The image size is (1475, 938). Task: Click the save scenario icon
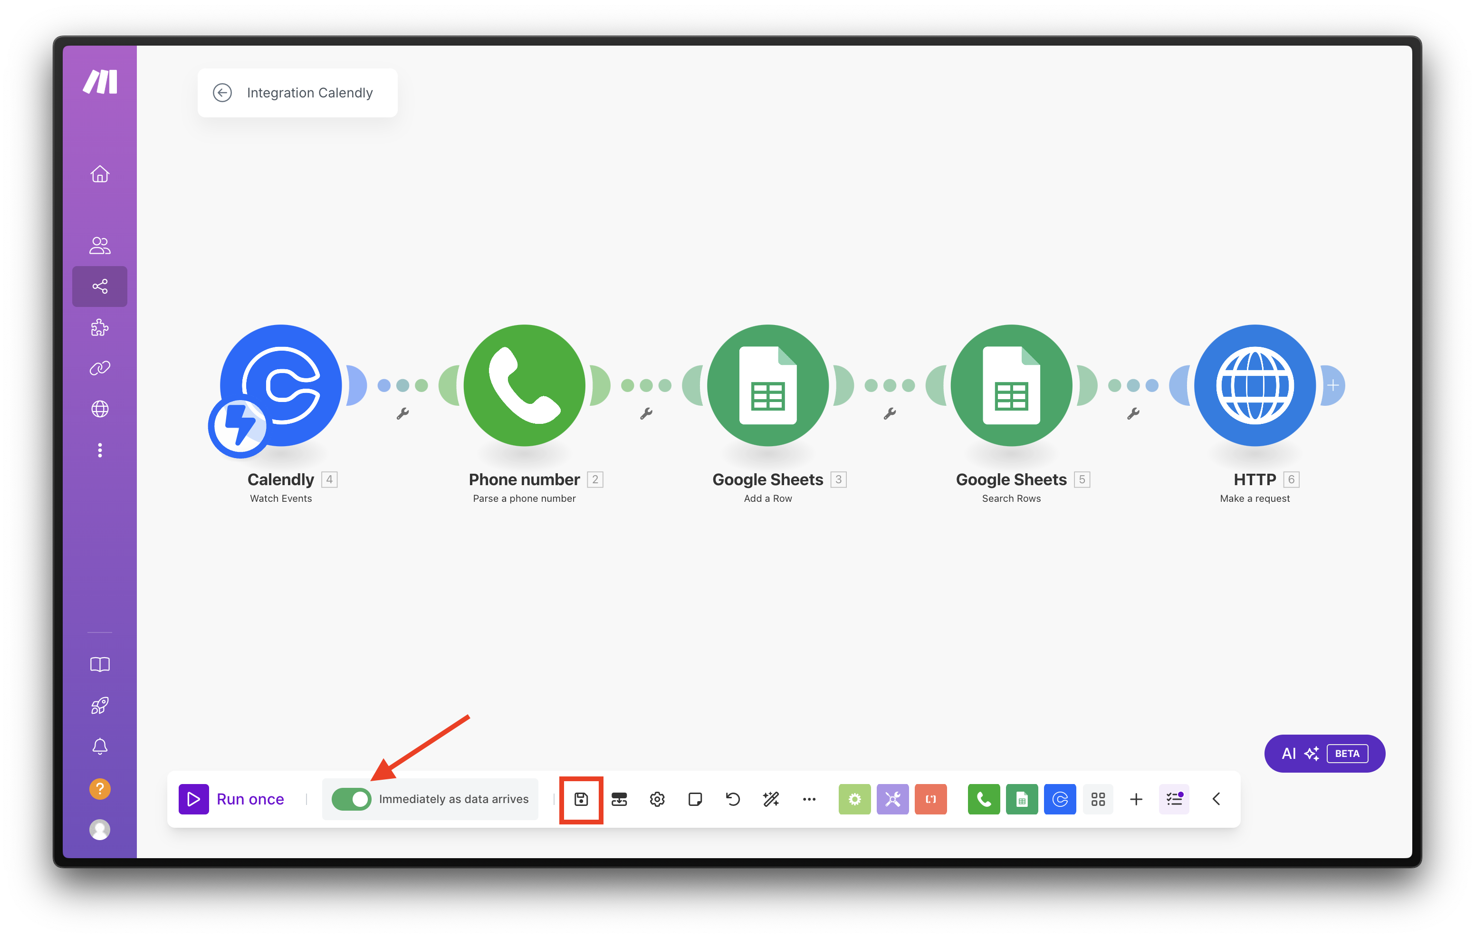581,799
